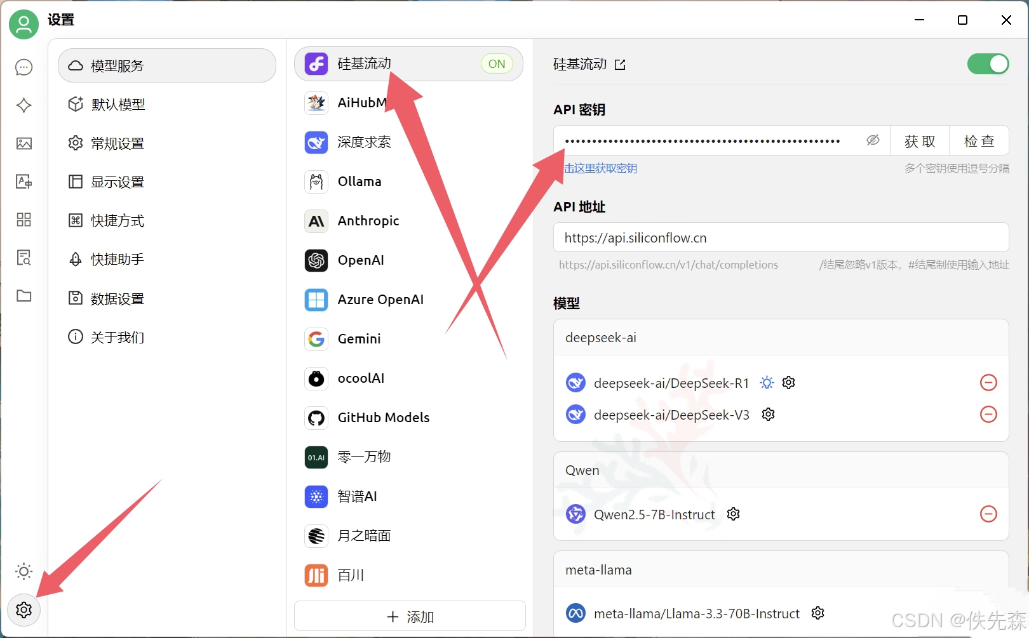Select the 百川 provider
This screenshot has height=638, width=1029.
[x=408, y=575]
